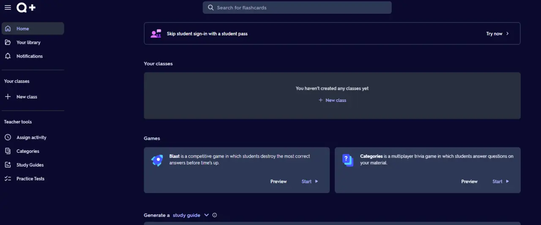Image resolution: width=541 pixels, height=225 pixels.
Task: Click the Categories game description text
Action: click(x=437, y=159)
